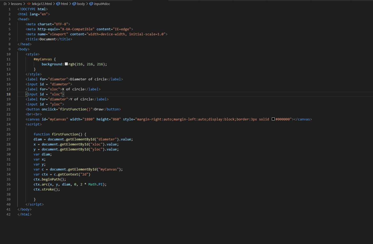Open the lekcja12.html breadcrumb
This screenshot has height=244, width=373.
pyautogui.click(x=42, y=4)
